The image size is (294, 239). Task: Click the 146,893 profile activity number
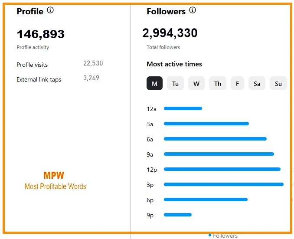pyautogui.click(x=40, y=34)
